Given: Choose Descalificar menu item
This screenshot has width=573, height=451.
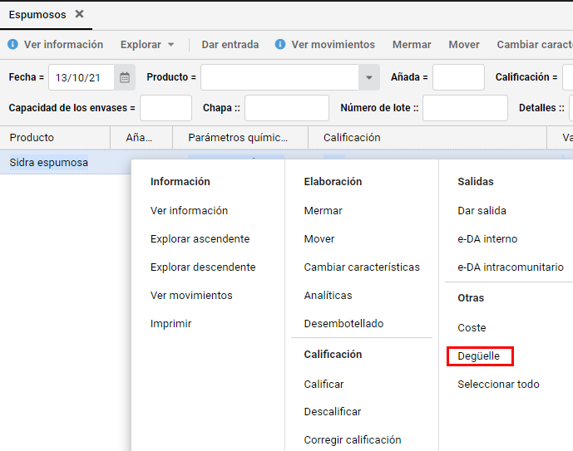Looking at the screenshot, I should click(333, 412).
